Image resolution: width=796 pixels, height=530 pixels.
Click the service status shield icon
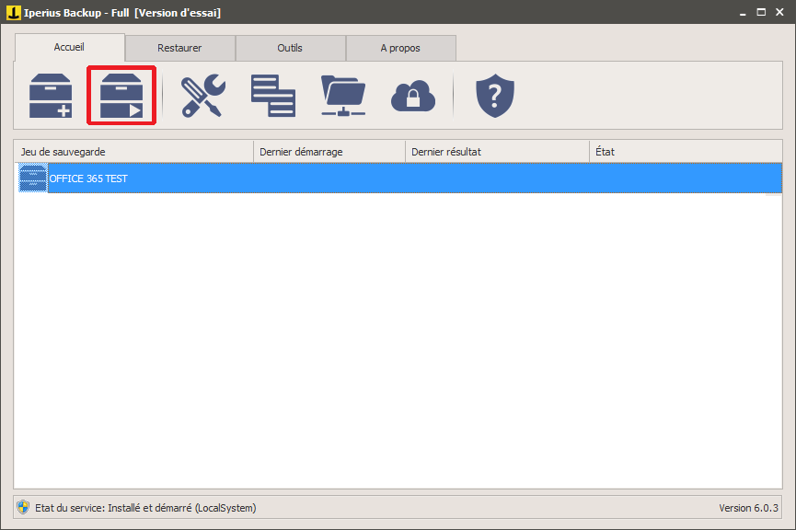[x=23, y=507]
